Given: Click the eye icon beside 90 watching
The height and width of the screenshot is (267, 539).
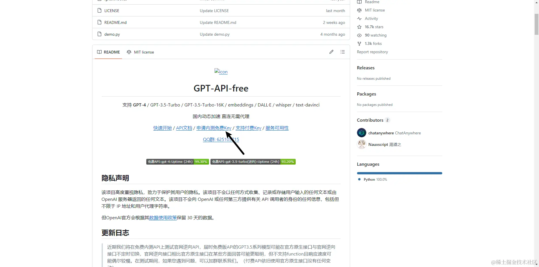Looking at the screenshot, I should 359,35.
